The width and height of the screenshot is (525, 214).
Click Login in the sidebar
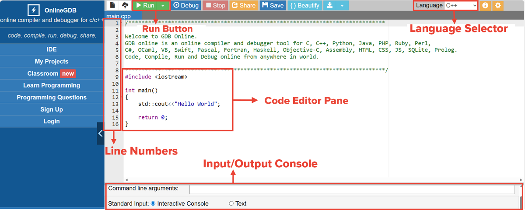52,121
